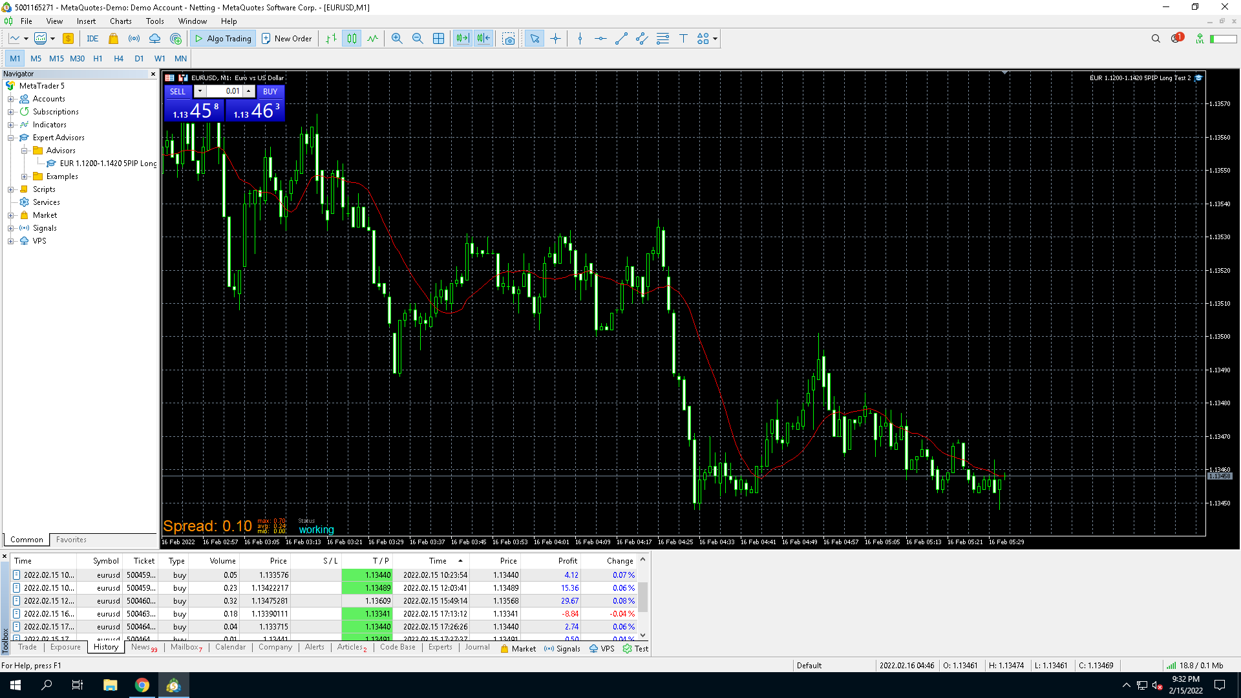The height and width of the screenshot is (698, 1241).
Task: Select the trendline drawing tool
Action: coord(621,39)
